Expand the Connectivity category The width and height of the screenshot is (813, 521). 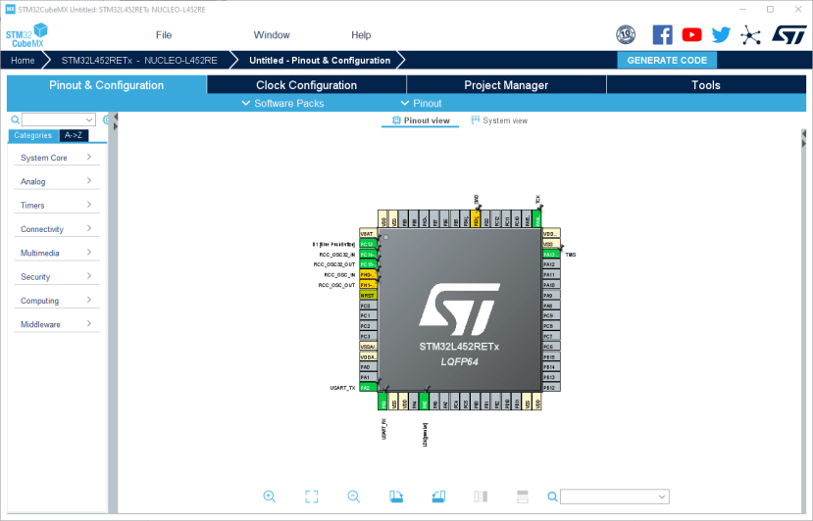tap(57, 229)
